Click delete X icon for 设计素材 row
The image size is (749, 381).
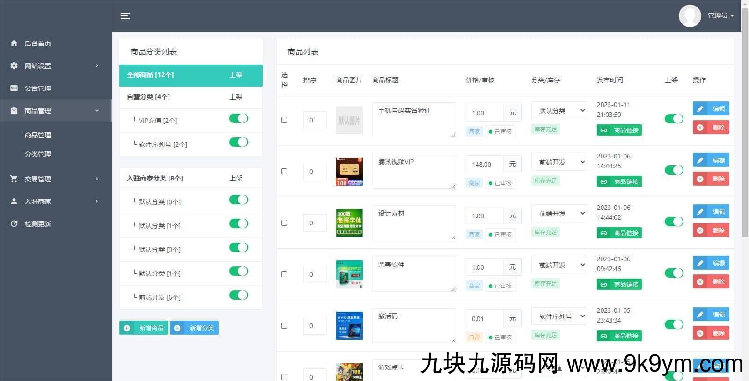(700, 230)
